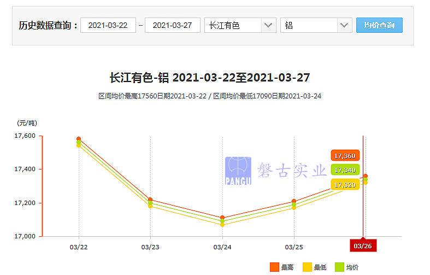430x275 pixels.
Task: Open the 长江有色 market dropdown
Action: (x=240, y=25)
